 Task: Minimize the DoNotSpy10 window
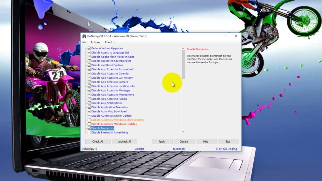point(215,36)
